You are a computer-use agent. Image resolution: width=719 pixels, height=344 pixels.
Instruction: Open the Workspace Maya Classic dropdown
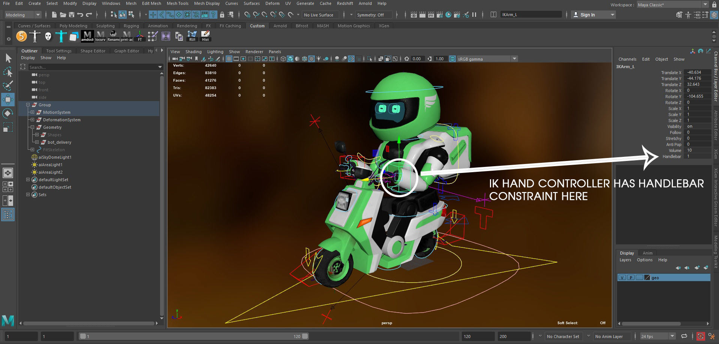point(673,4)
